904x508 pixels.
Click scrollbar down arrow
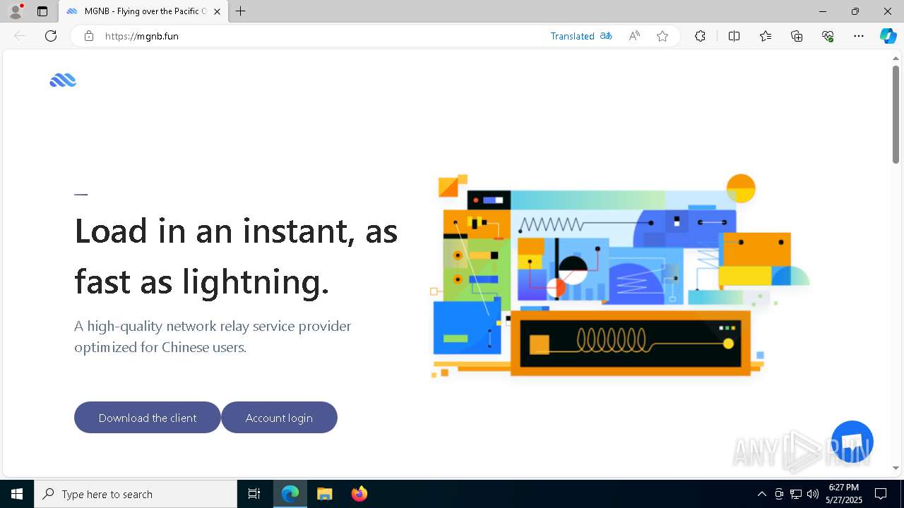pos(896,468)
